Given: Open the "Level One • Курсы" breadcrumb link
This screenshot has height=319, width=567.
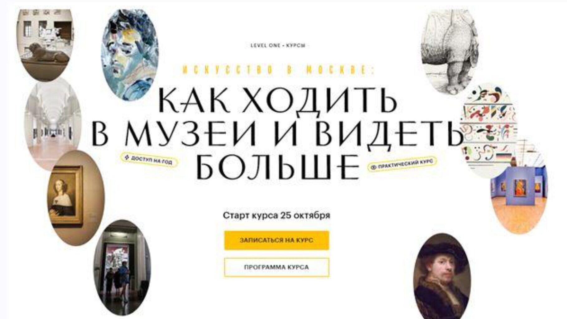Looking at the screenshot, I should pos(278,46).
